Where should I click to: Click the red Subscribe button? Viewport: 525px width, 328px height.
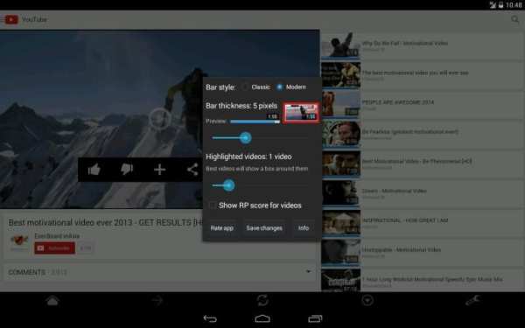tap(54, 248)
